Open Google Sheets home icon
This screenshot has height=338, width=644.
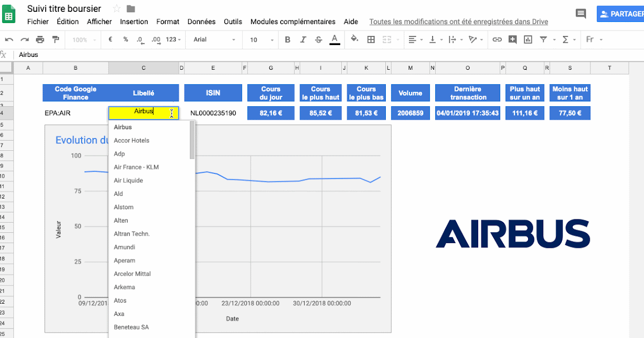9,16
